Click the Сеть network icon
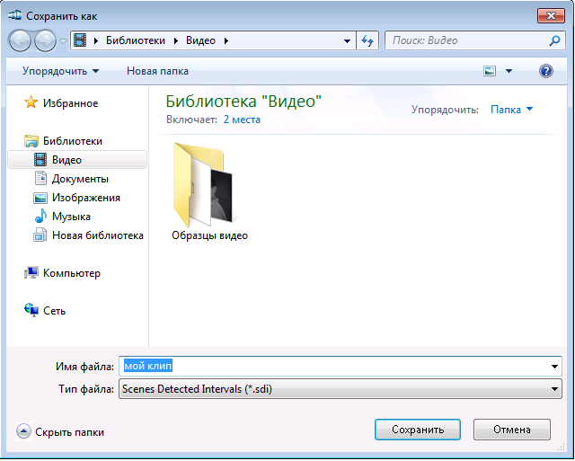Viewport: 575px width, 461px height. tap(31, 310)
